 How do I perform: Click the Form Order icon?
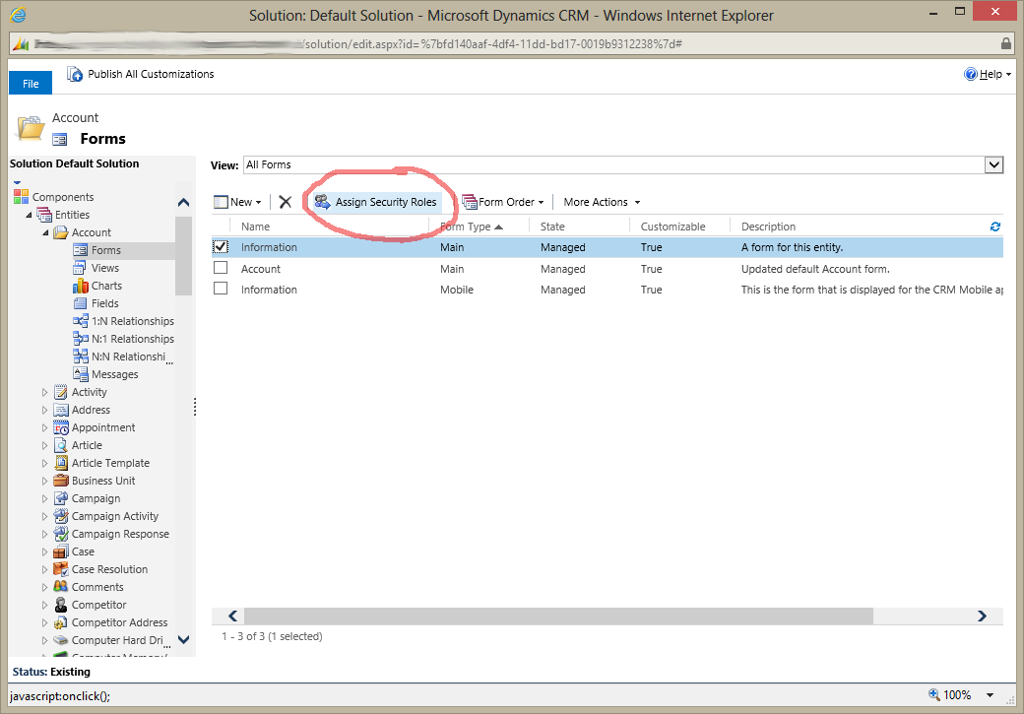[470, 202]
